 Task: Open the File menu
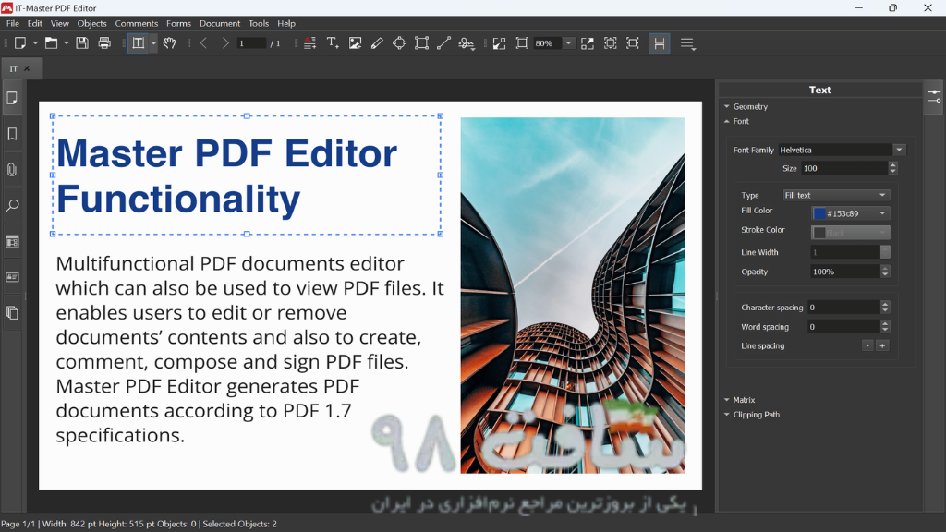[x=13, y=23]
